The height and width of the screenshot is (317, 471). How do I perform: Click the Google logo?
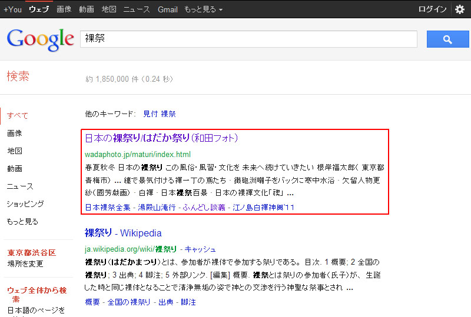pos(40,39)
